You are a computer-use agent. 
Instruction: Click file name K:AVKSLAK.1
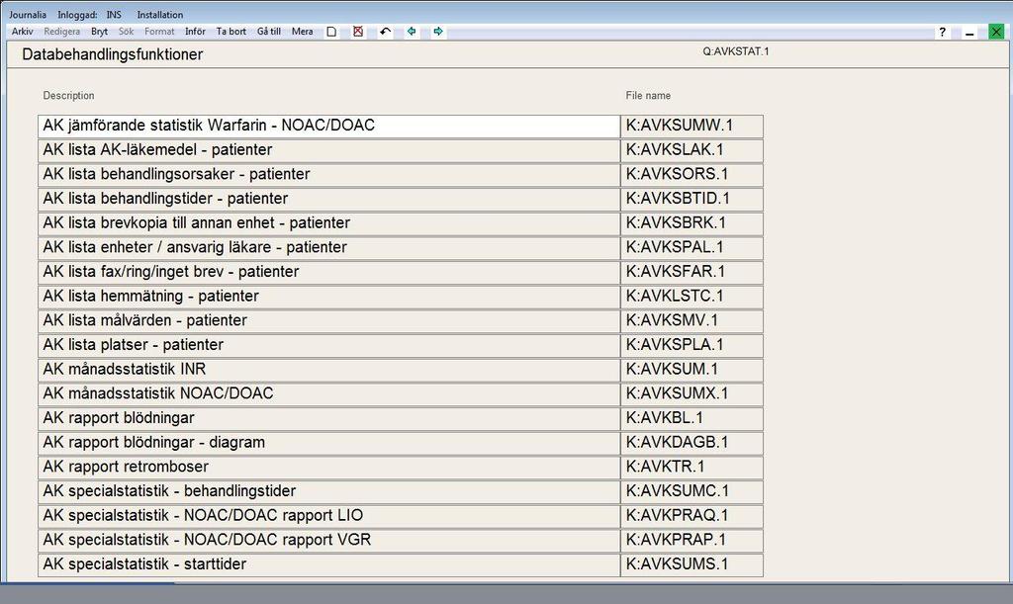691,150
